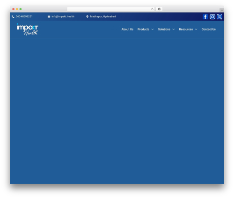Open the Resources menu item

tap(186, 29)
